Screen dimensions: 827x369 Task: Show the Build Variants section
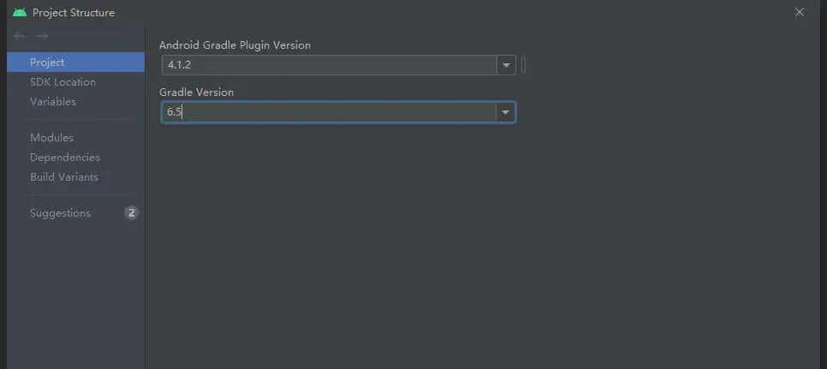64,177
